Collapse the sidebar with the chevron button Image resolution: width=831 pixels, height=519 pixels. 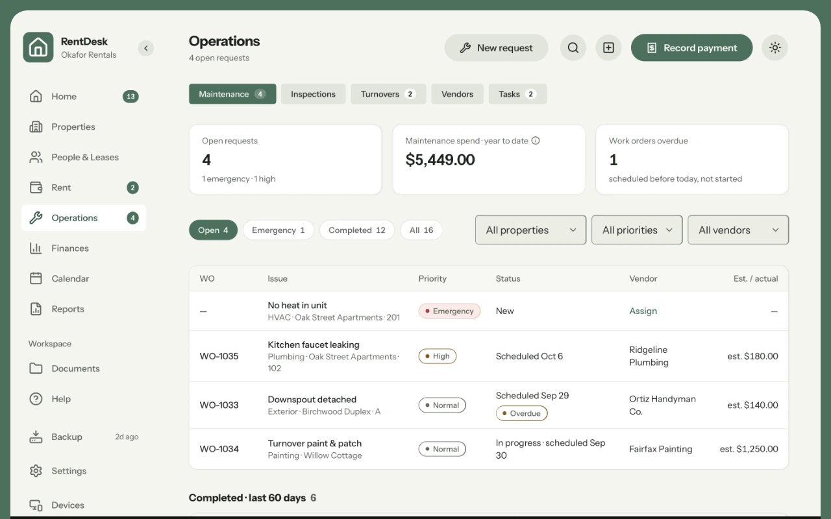pyautogui.click(x=146, y=48)
